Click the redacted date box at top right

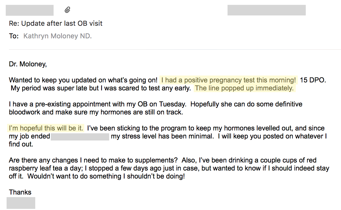click(x=266, y=10)
